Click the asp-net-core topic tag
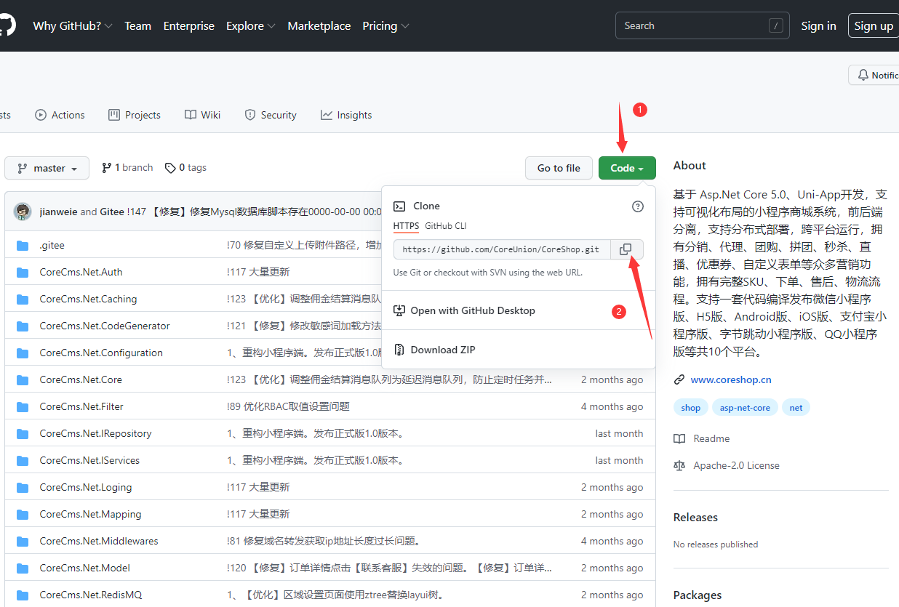Viewport: 899px width, 607px height. point(745,408)
